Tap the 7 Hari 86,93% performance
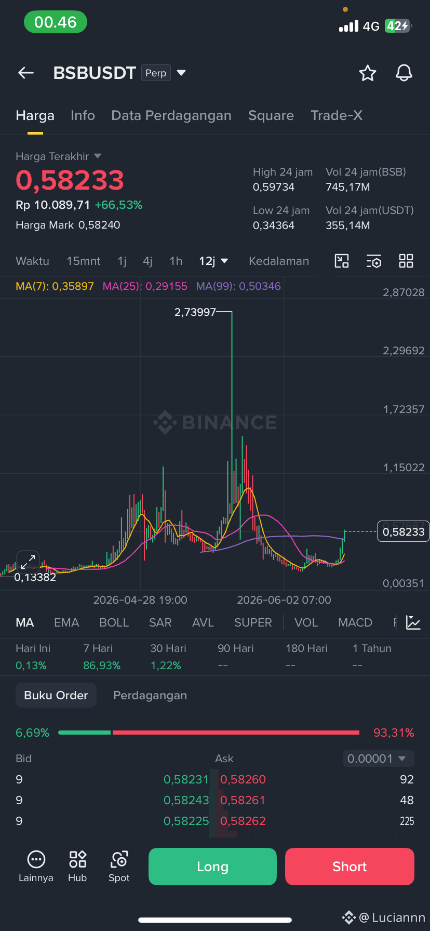Screen dimensions: 430x931 [102, 657]
